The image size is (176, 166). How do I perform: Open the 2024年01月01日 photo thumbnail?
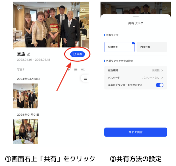[x=25, y=132]
